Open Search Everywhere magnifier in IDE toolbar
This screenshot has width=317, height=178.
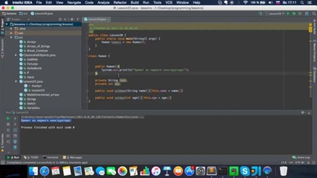(314, 13)
